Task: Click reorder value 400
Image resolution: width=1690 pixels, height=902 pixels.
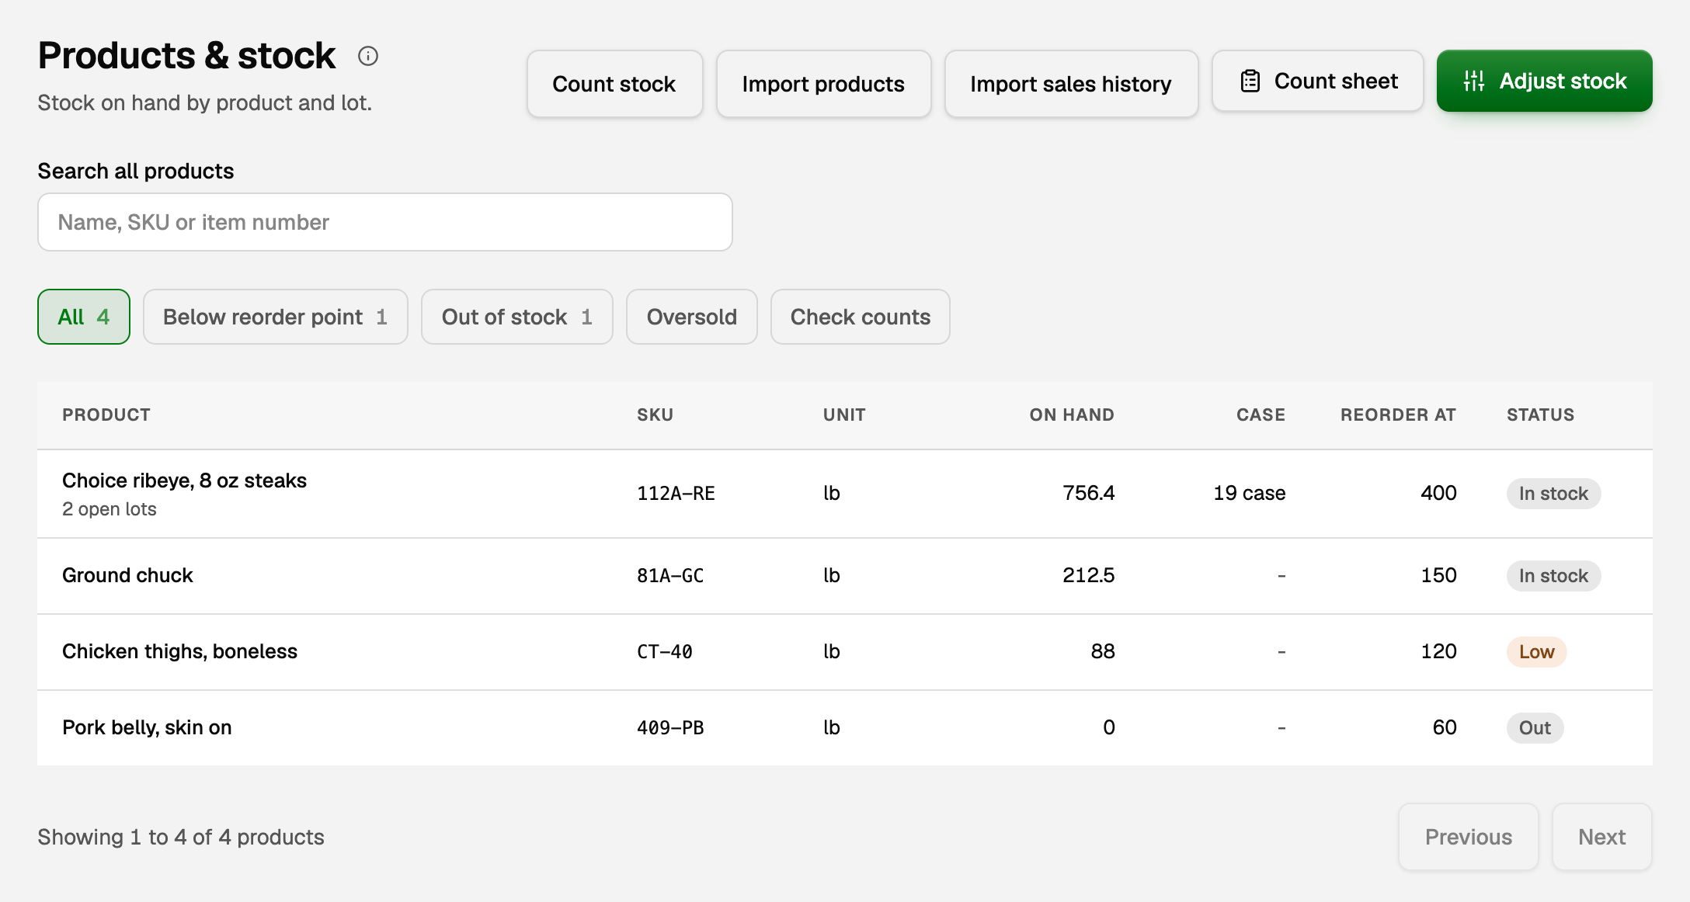Action: pyautogui.click(x=1438, y=493)
